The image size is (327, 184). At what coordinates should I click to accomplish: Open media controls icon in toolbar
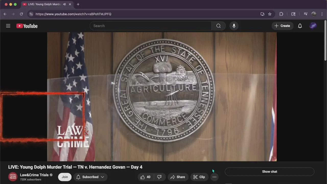point(305,14)
